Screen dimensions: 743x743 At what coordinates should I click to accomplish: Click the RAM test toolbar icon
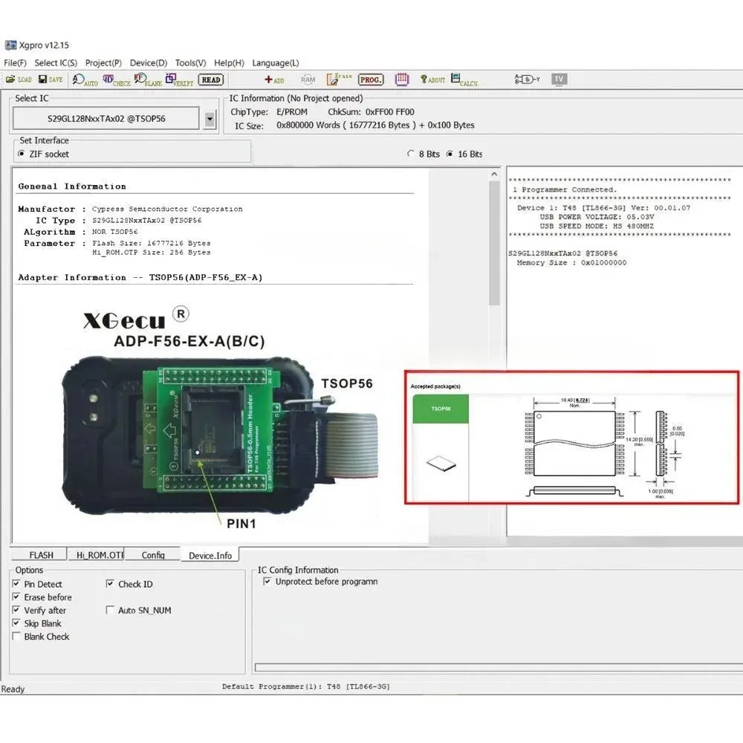pos(308,80)
